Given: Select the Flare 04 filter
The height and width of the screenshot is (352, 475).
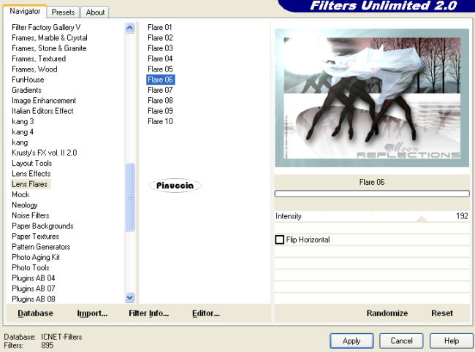Looking at the screenshot, I should (160, 58).
